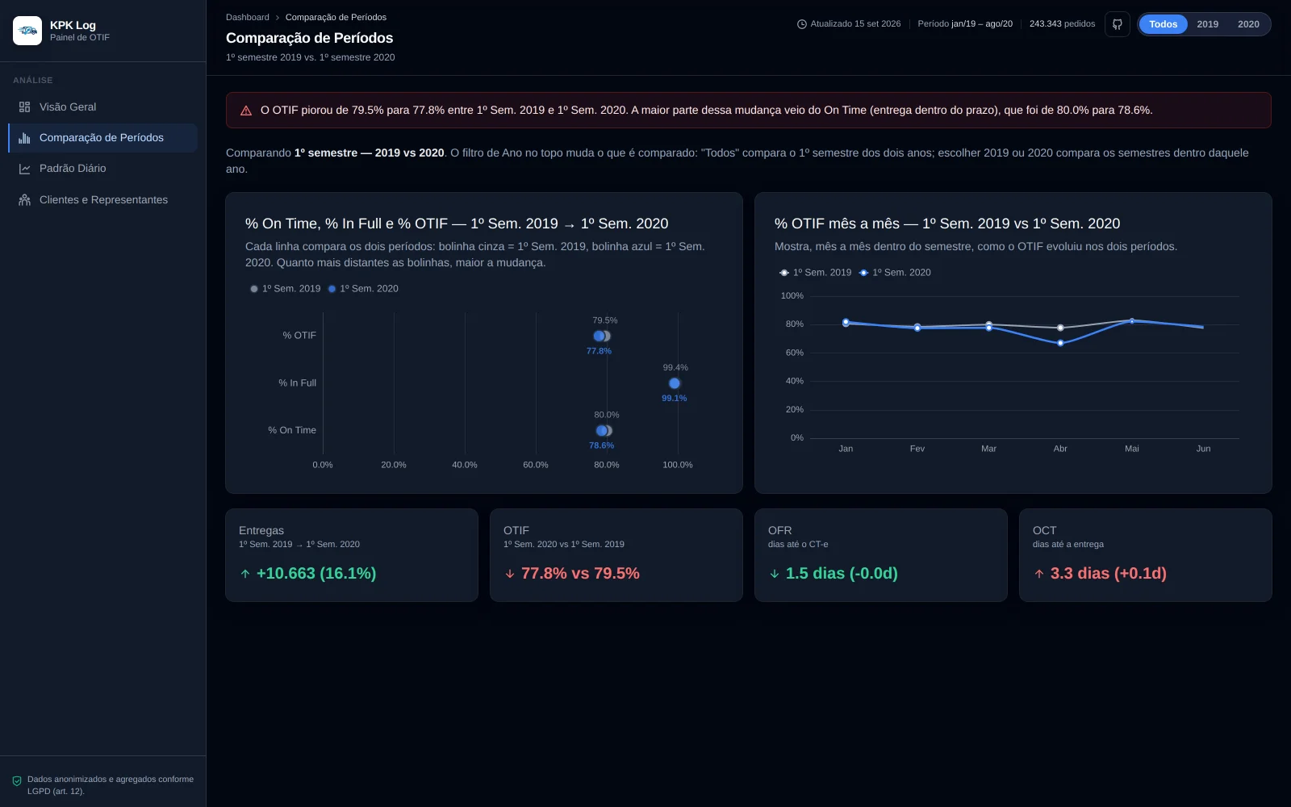This screenshot has height=807, width=1291.
Task: Select the 2019 year filter
Action: coord(1208,24)
